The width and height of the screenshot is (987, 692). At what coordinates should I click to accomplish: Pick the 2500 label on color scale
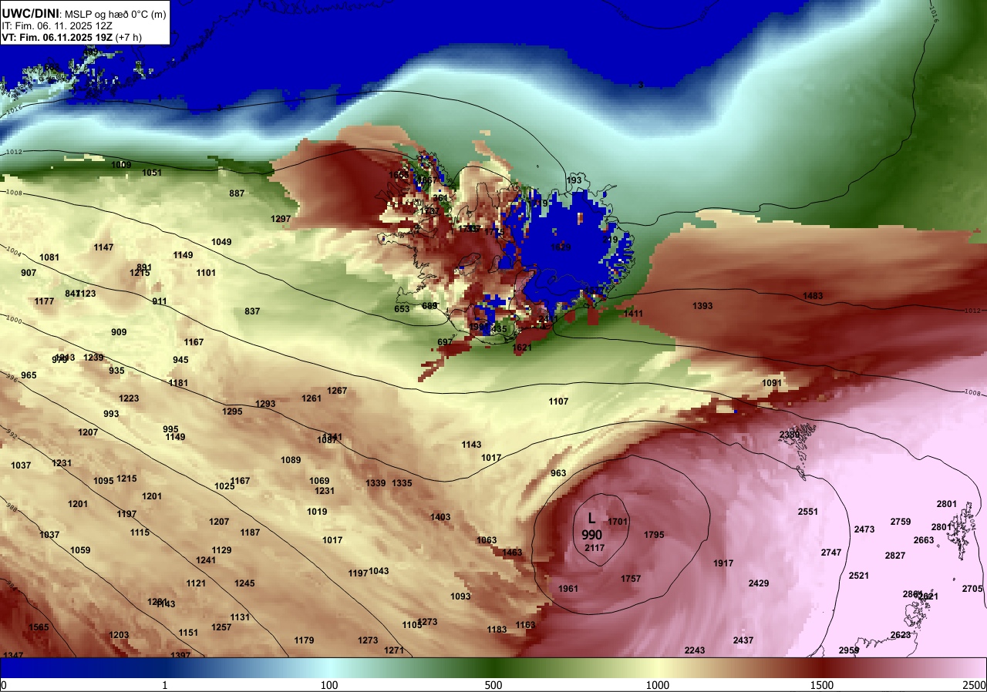(974, 685)
